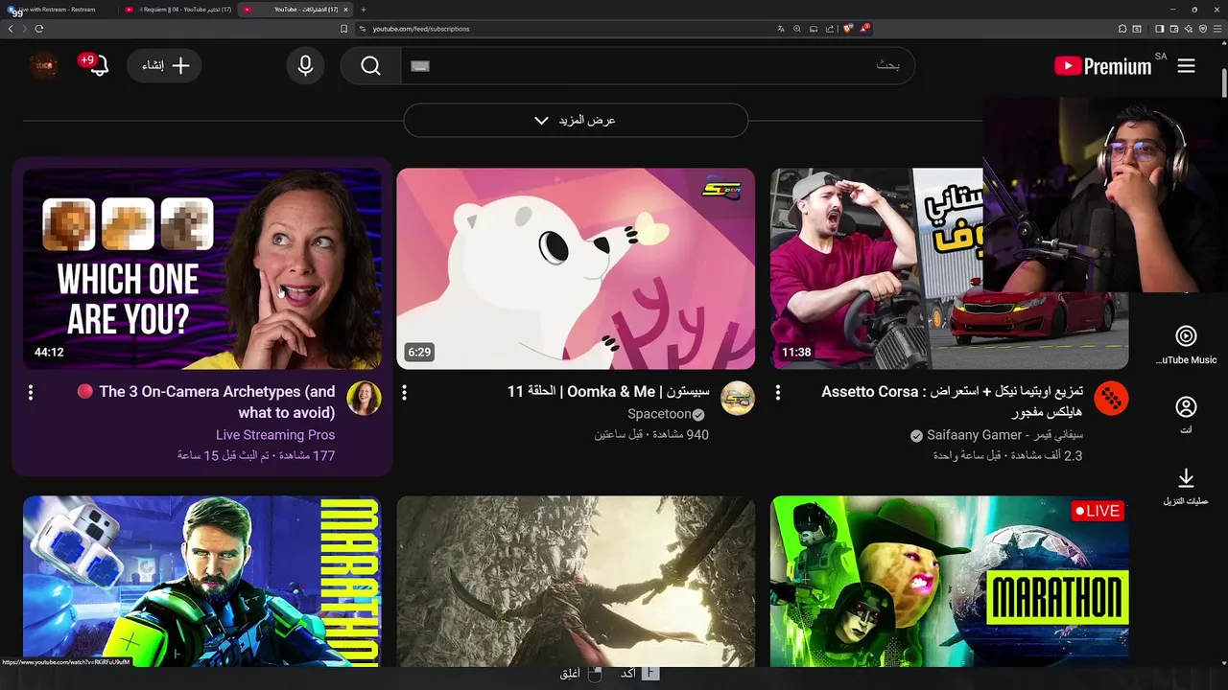Click the picture-in-picture icon in address bar
Screen dimensions: 1228x690
click(813, 29)
